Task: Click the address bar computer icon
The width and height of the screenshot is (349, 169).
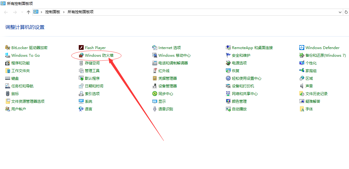Action: [36, 12]
